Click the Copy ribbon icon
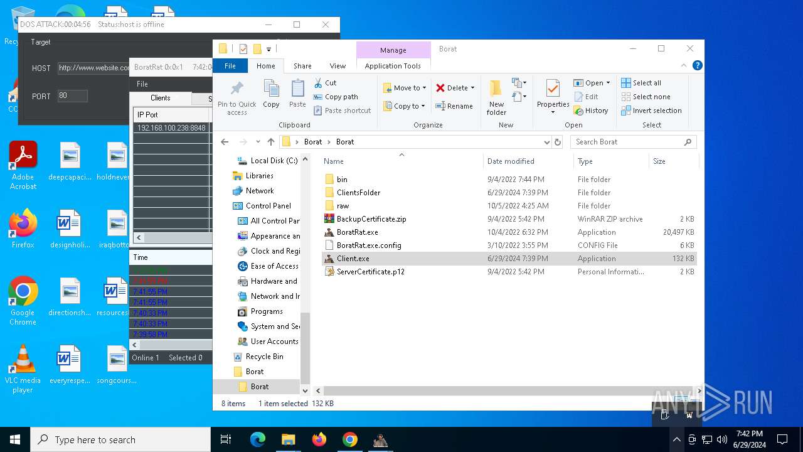803x452 pixels. [x=271, y=94]
